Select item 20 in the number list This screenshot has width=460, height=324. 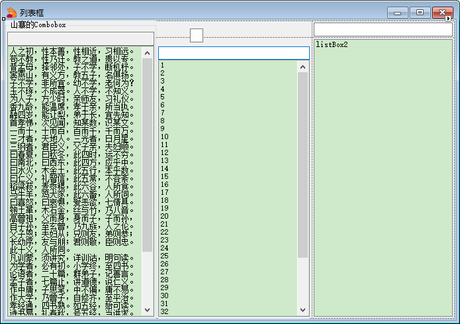click(228, 216)
